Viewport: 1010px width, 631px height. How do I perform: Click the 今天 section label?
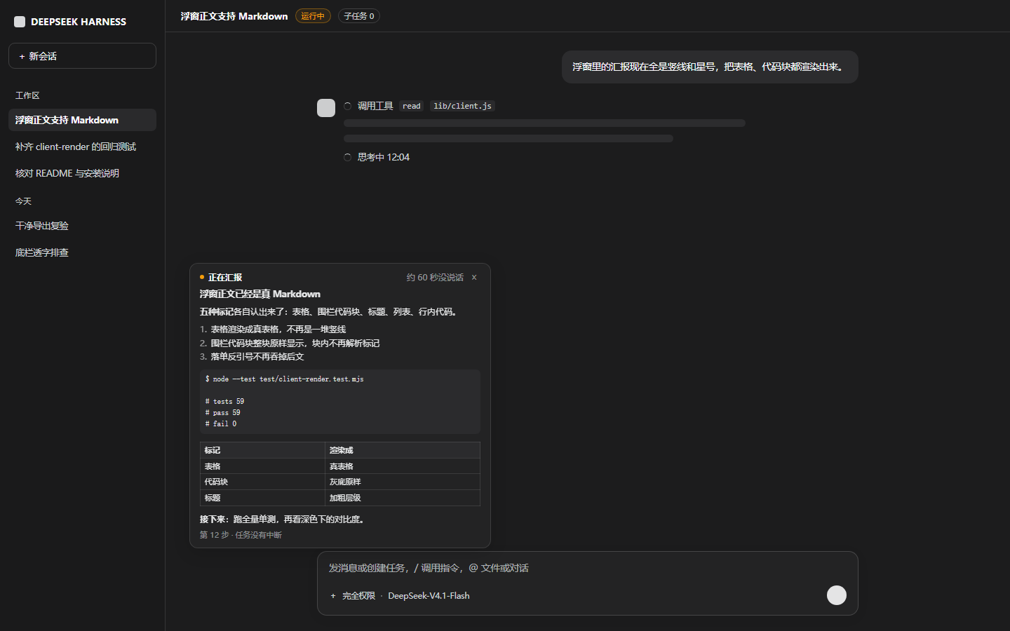[23, 201]
